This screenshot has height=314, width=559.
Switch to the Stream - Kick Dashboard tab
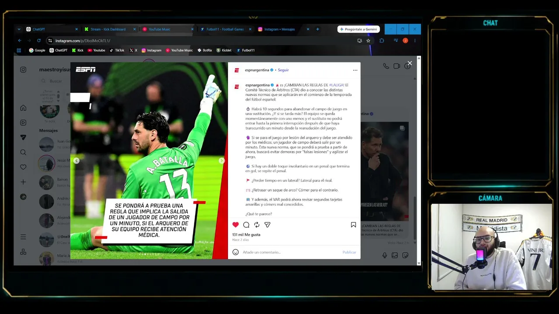pyautogui.click(x=110, y=29)
